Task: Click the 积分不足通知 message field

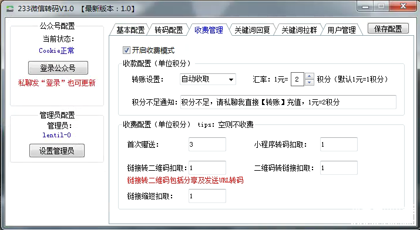Action: tap(288, 102)
